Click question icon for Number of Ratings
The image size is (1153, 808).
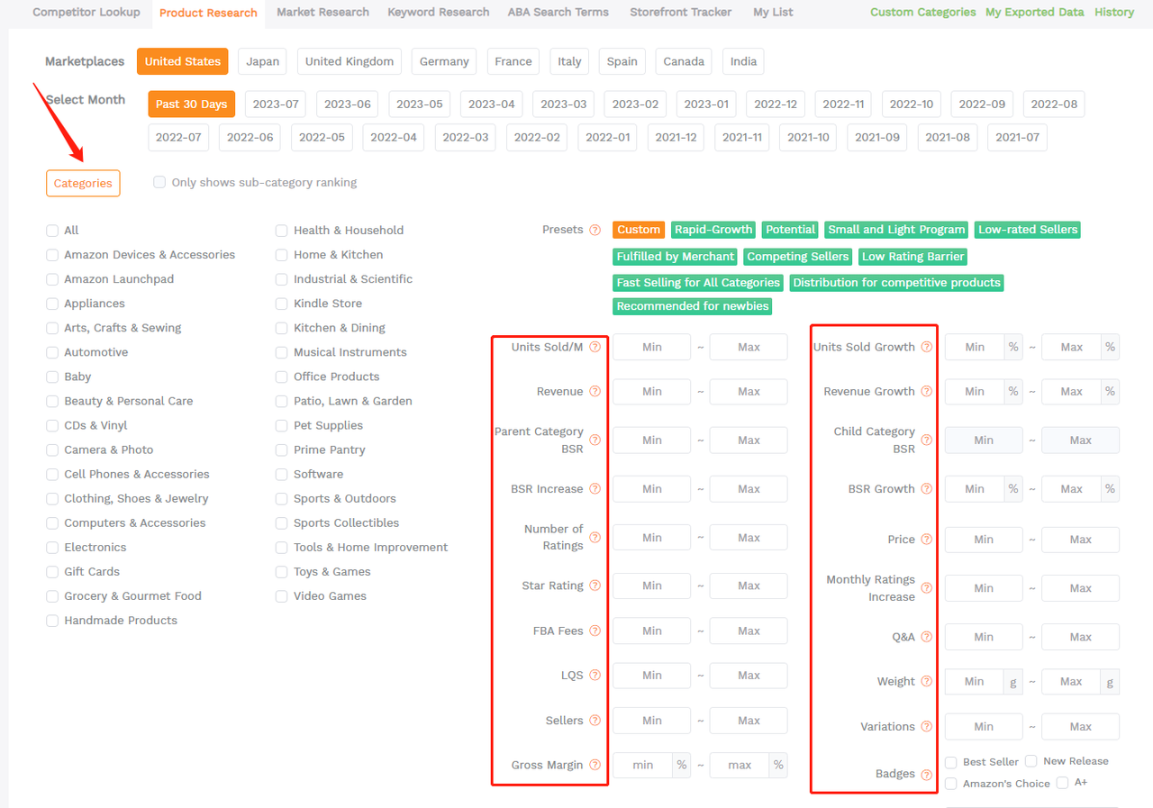pos(595,538)
